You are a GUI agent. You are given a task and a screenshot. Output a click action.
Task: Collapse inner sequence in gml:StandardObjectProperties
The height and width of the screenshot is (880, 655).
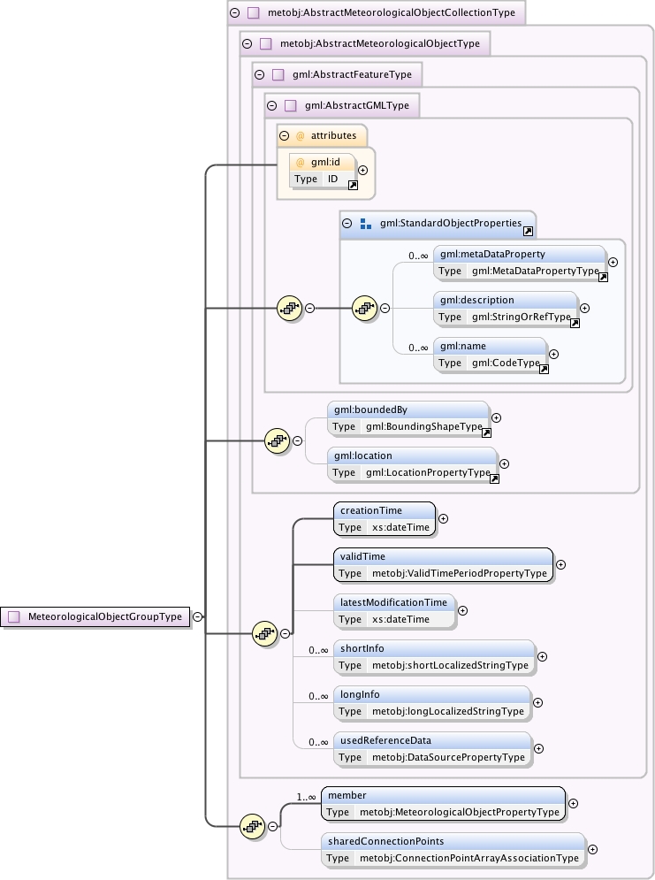point(385,308)
